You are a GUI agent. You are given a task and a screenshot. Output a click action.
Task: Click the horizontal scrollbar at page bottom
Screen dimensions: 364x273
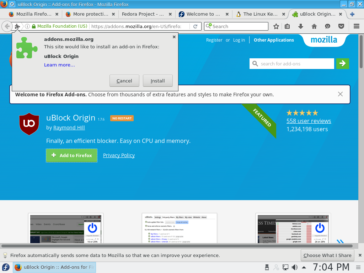[177, 246]
